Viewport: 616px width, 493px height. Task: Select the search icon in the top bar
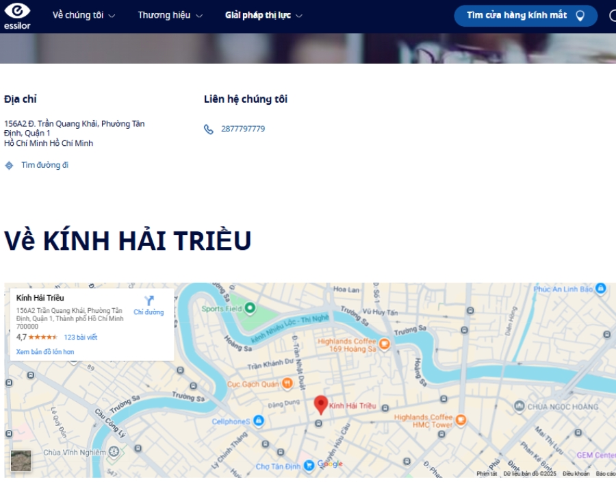(613, 15)
